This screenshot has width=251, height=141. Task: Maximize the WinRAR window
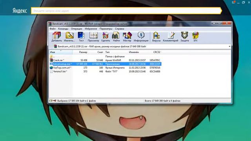coord(220,23)
